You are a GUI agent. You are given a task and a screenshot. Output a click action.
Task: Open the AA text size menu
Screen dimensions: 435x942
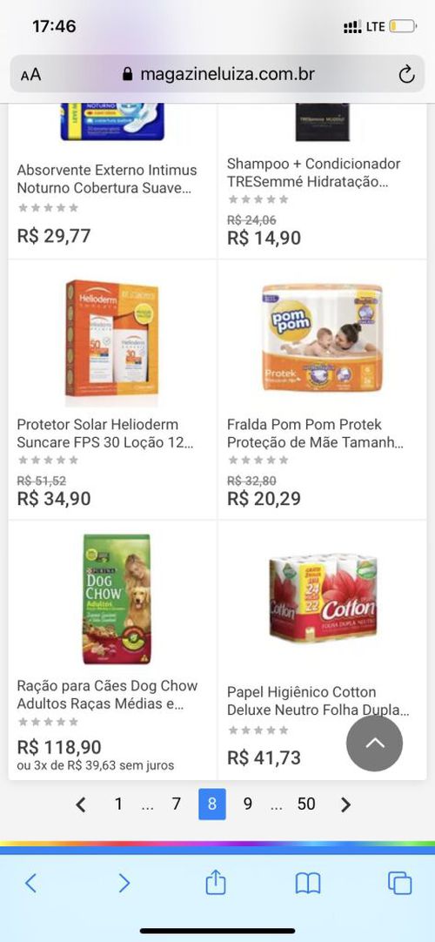30,75
